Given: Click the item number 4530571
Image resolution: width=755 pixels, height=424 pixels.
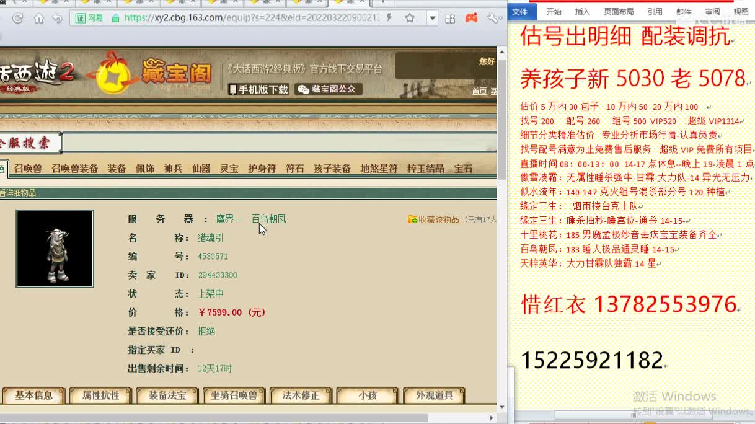Looking at the screenshot, I should click(213, 256).
